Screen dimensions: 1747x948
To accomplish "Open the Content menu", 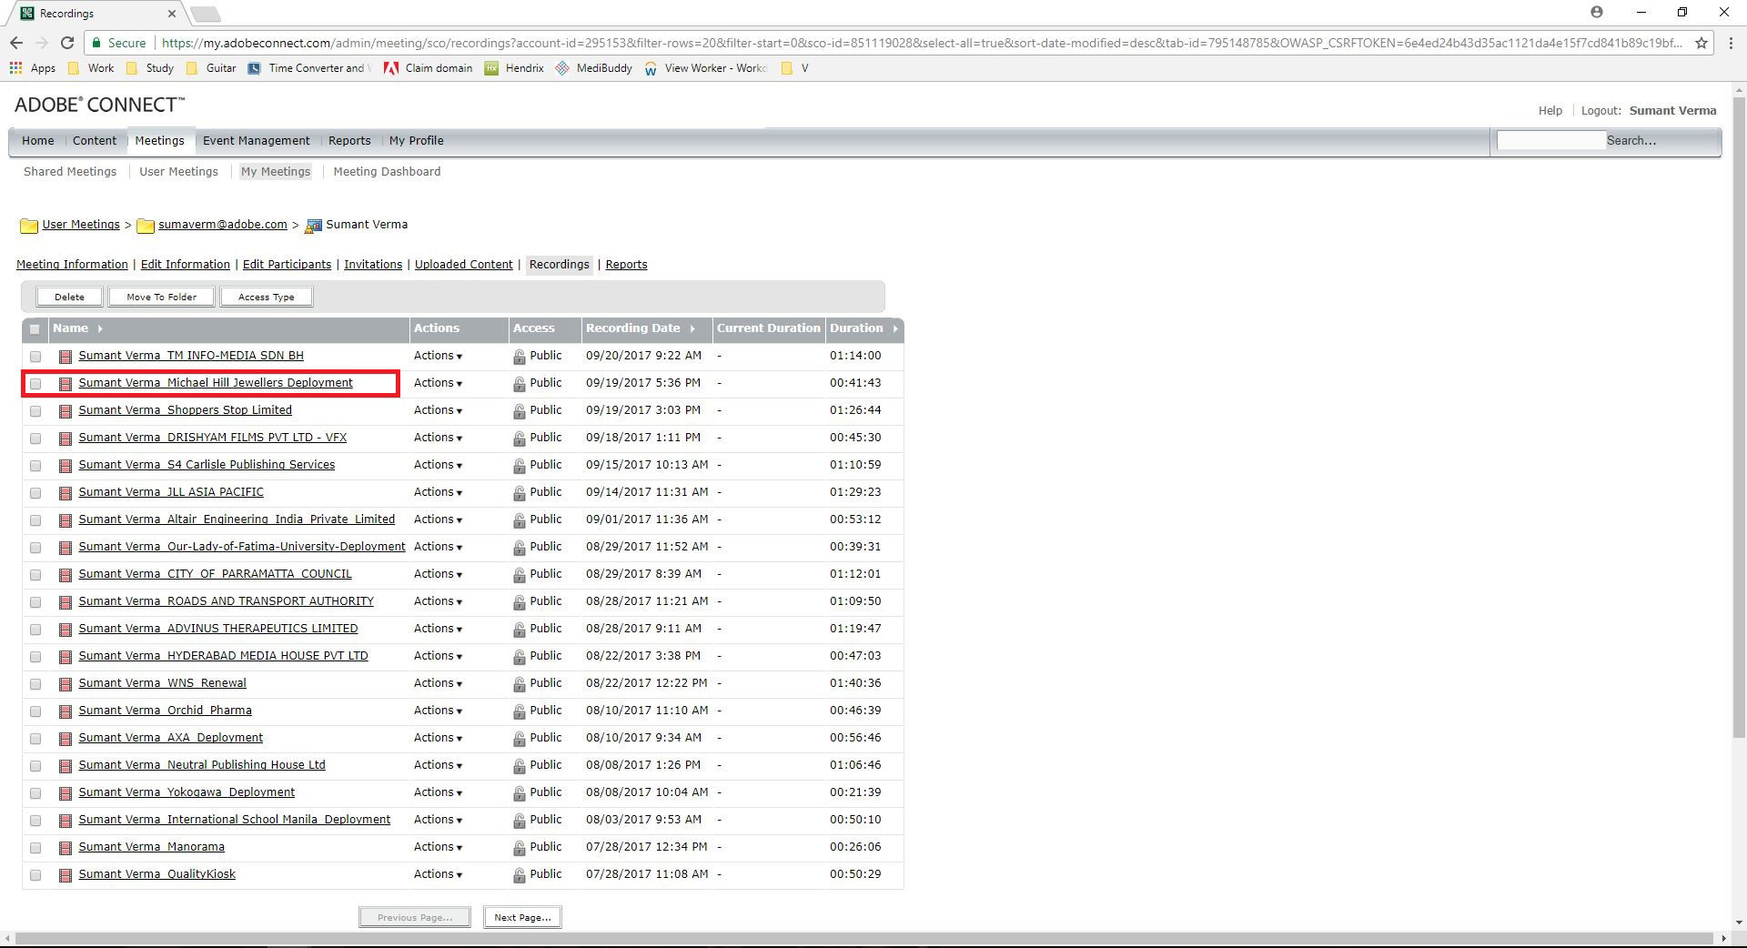I will (95, 141).
